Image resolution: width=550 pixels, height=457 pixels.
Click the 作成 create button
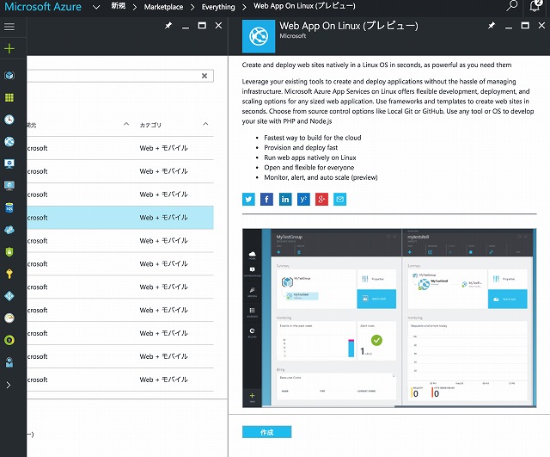[266, 432]
